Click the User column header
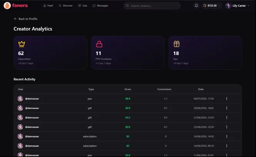Viewport: 256px width, 157px height. tap(20, 89)
